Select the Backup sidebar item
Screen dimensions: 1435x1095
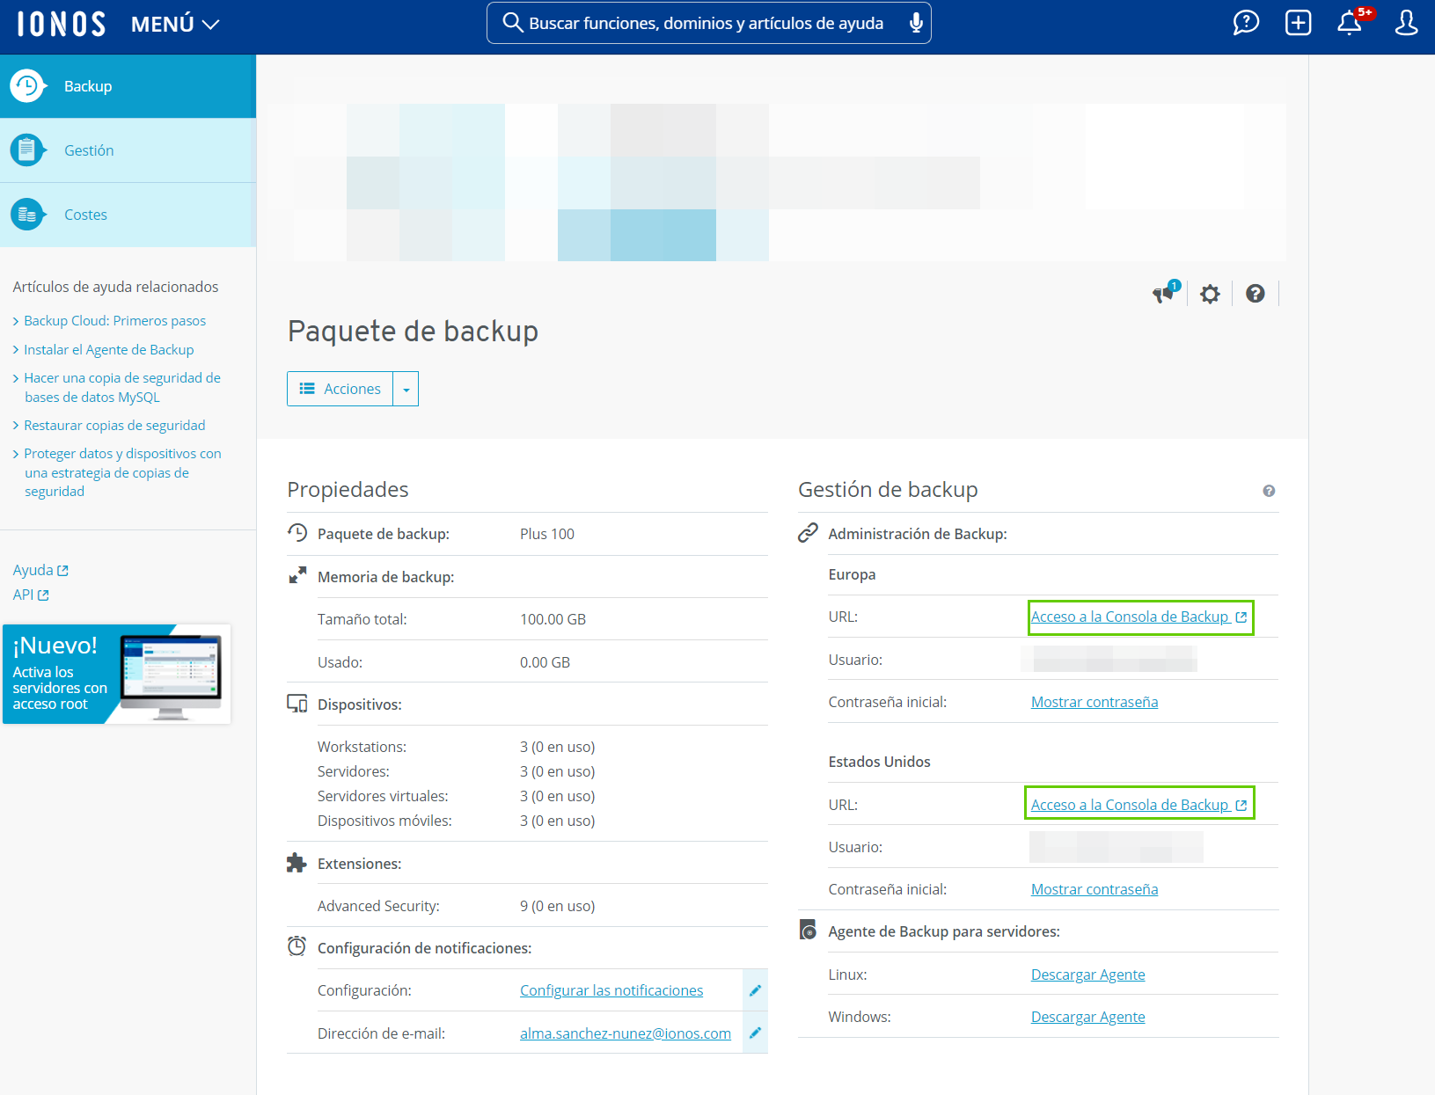128,86
